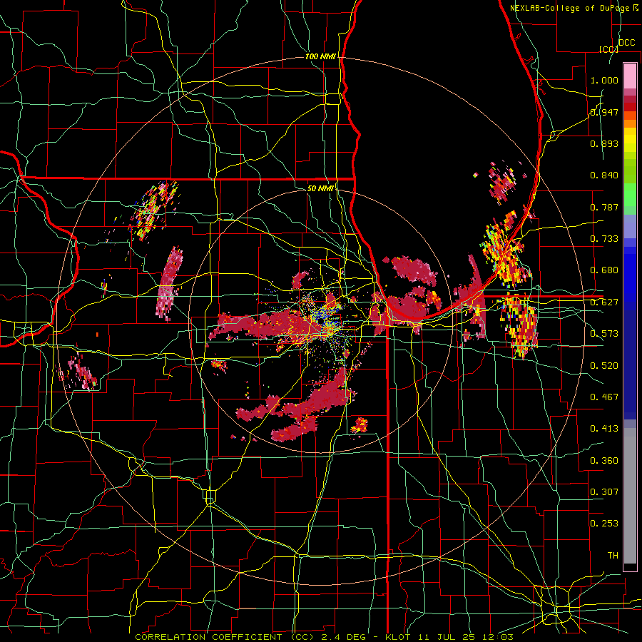Click the 0.253 legend value

604,524
